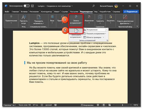Click the word count Число слов: 100
Viewport: 143px width, 109px height.
point(25,105)
